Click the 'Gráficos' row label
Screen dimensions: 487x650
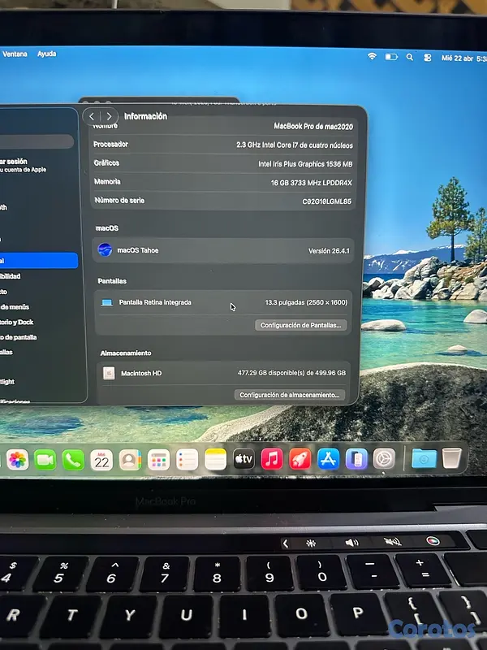tap(106, 163)
